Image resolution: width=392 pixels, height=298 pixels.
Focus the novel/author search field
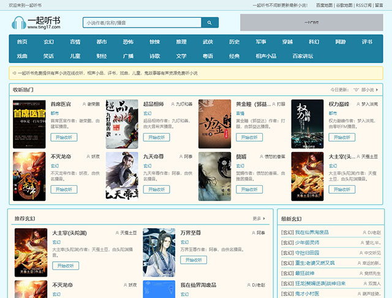pyautogui.click(x=141, y=23)
